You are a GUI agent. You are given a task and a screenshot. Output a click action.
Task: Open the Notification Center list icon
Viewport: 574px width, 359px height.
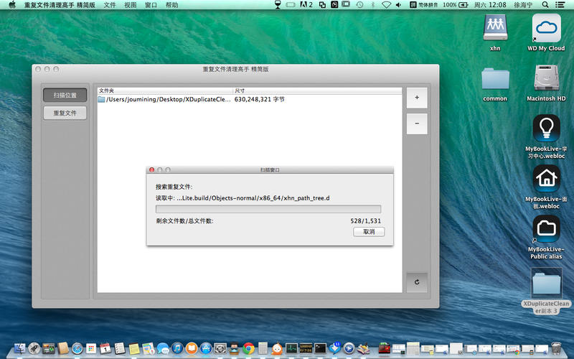click(x=560, y=5)
